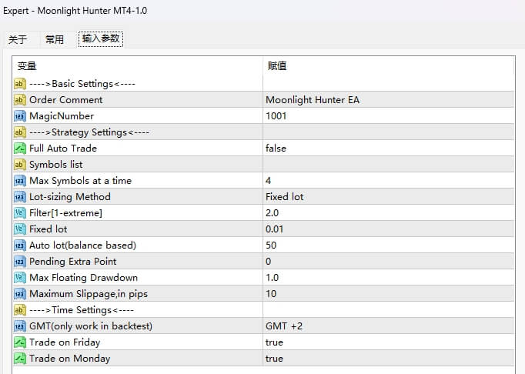Switch to the 关于 tab

[18, 39]
